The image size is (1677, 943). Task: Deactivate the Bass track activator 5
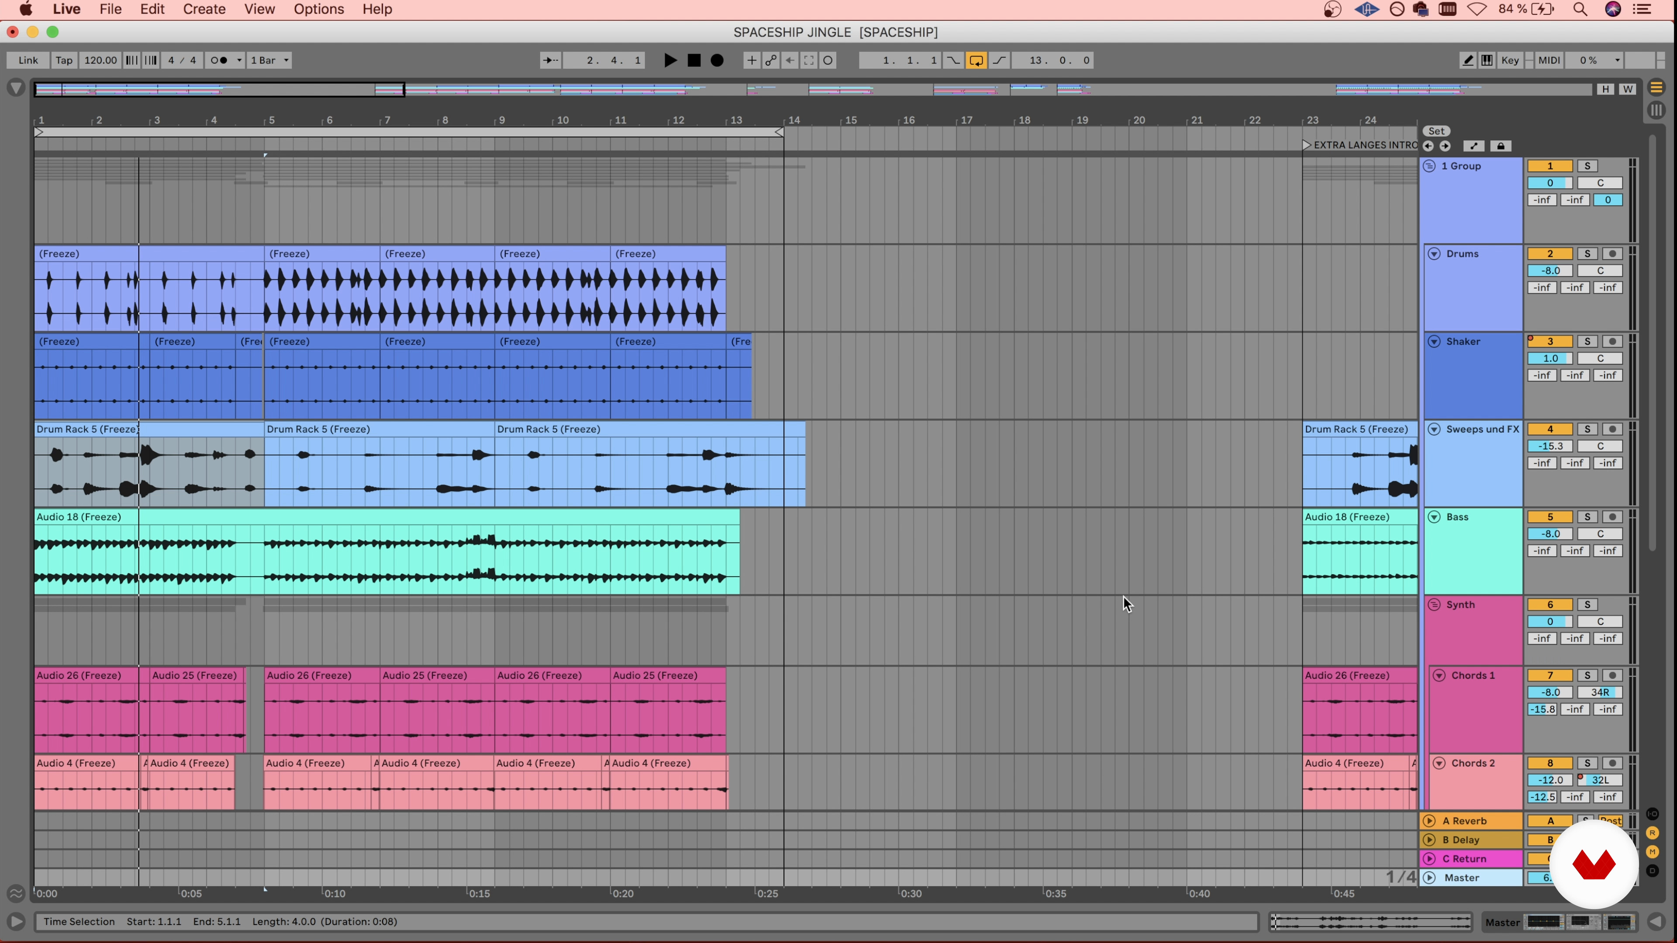point(1549,517)
